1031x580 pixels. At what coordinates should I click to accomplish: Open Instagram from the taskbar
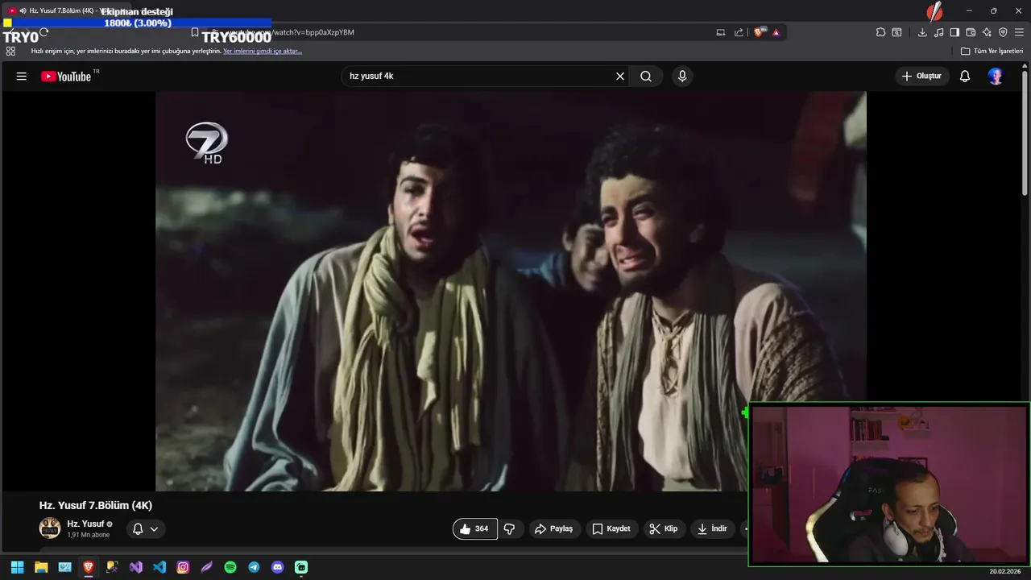coord(183,567)
